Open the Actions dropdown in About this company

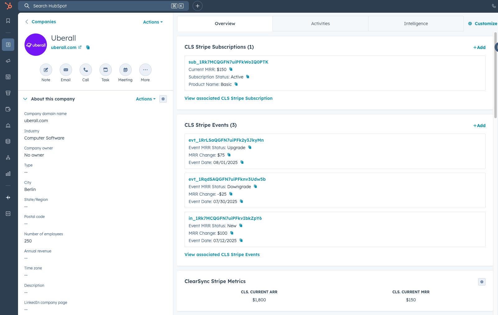coord(146,99)
